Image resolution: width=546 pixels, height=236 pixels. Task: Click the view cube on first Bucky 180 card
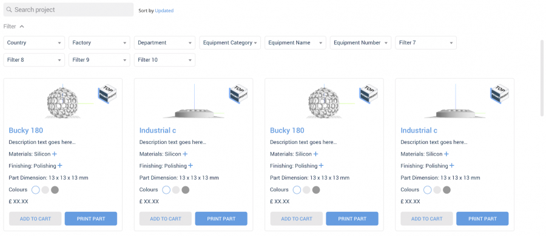(x=107, y=94)
